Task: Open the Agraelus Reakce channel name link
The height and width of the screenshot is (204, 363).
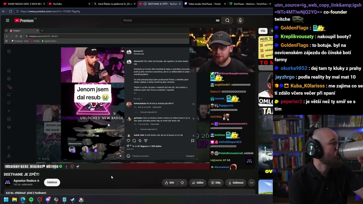Action: coord(25,181)
